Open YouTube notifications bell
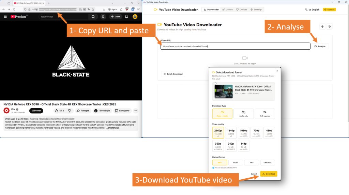349x195 pixels. click(x=126, y=17)
